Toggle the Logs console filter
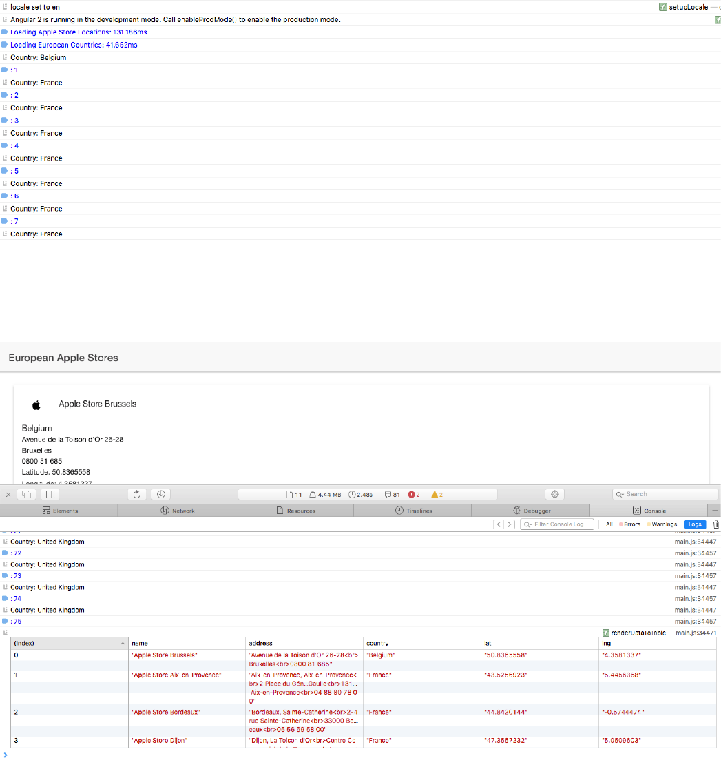Image resolution: width=721 pixels, height=758 pixels. click(695, 524)
